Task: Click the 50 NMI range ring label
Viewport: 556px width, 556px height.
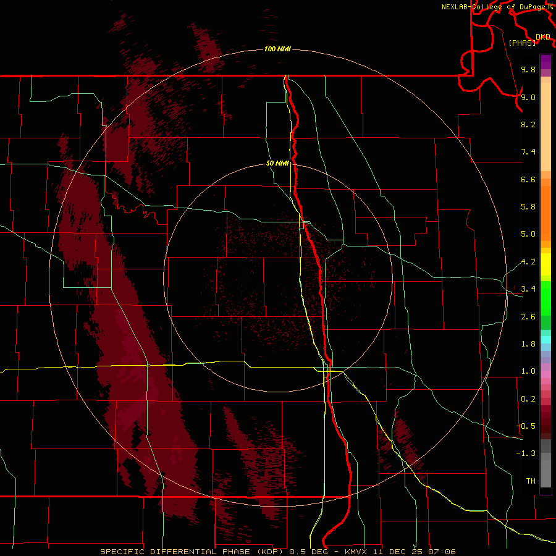Action: click(277, 163)
